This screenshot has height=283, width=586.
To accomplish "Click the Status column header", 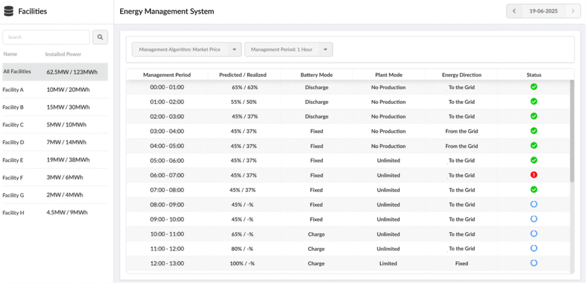I will [x=533, y=75].
